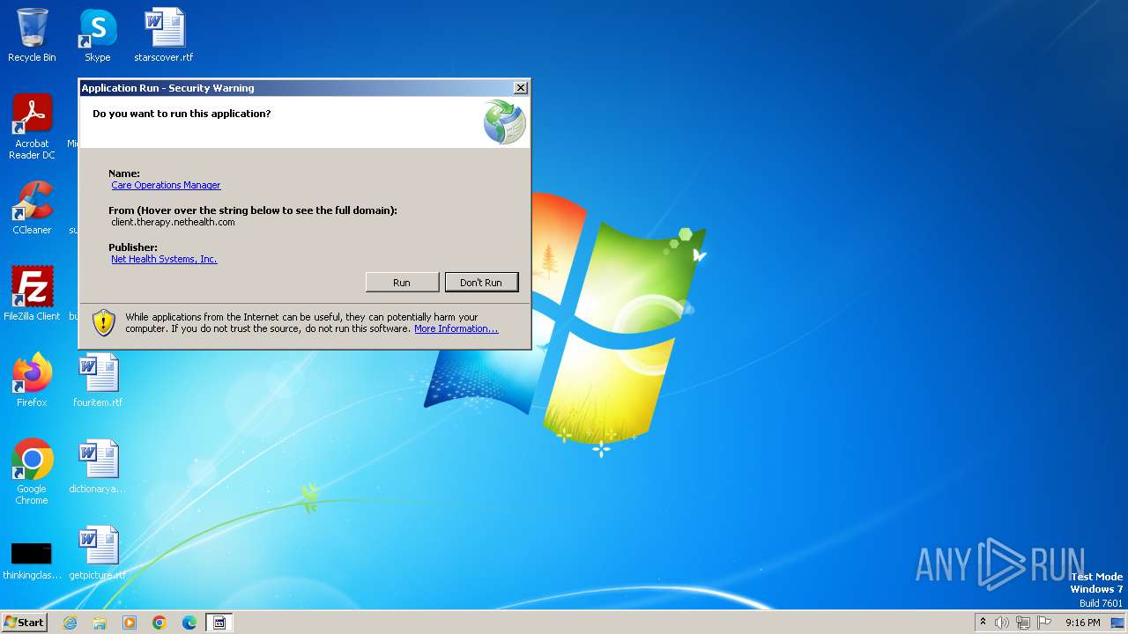Select the getpicture.rtf desktop file

pyautogui.click(x=98, y=552)
